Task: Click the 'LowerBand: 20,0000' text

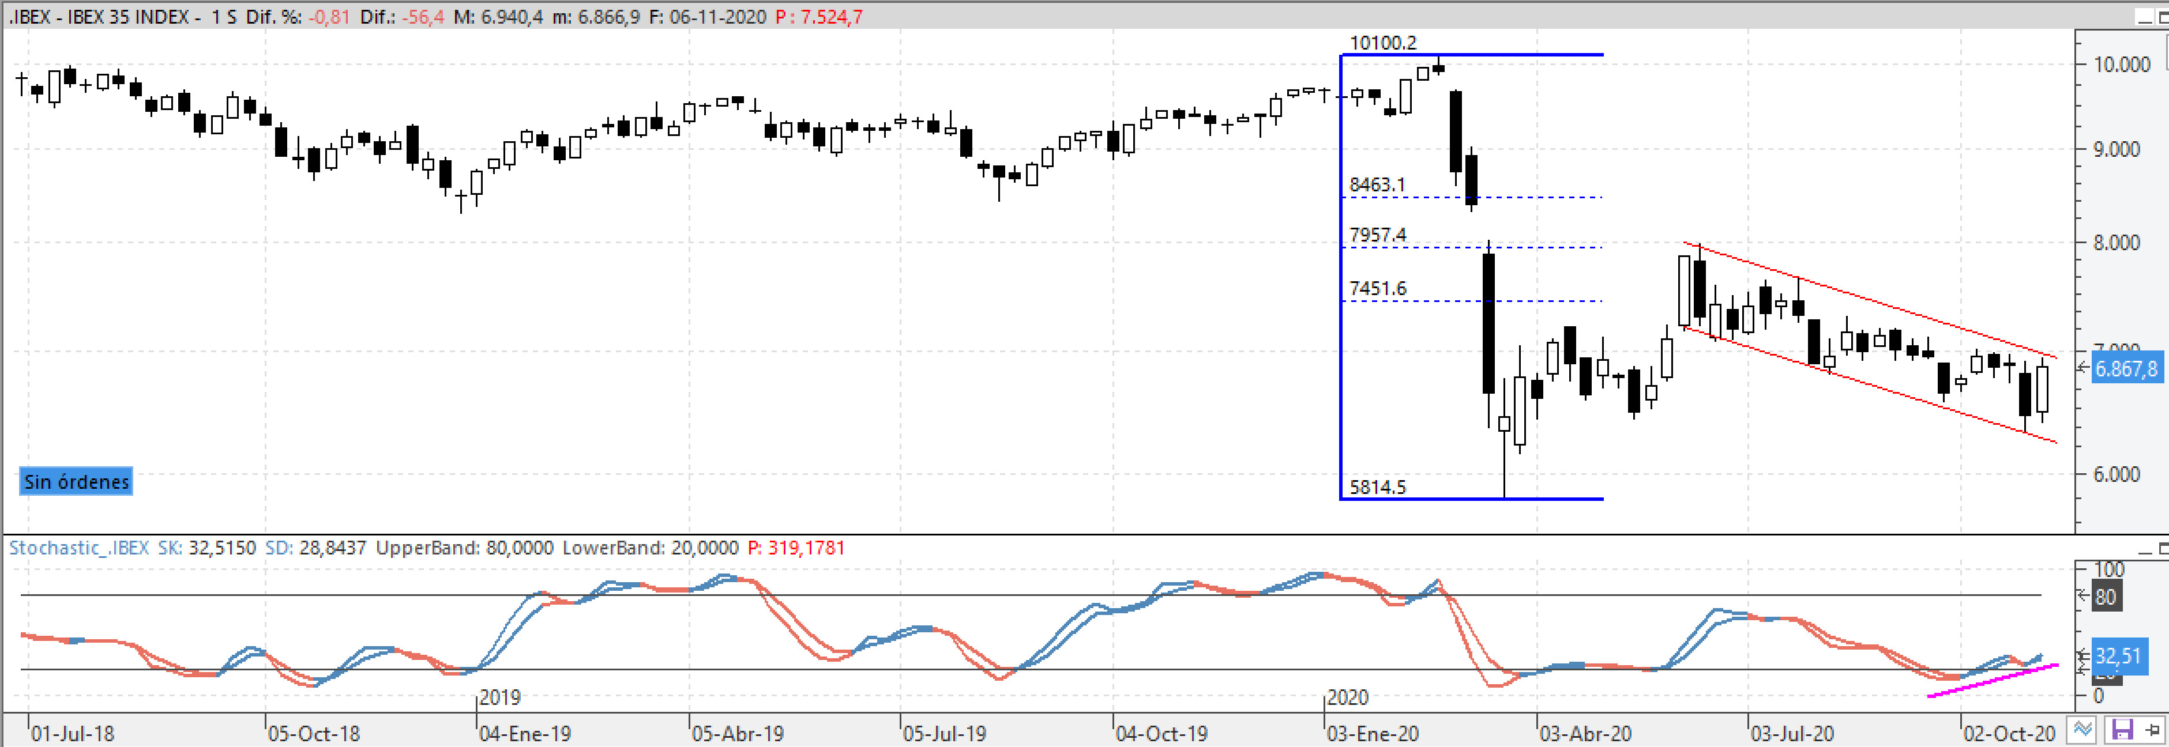Action: coord(650,548)
